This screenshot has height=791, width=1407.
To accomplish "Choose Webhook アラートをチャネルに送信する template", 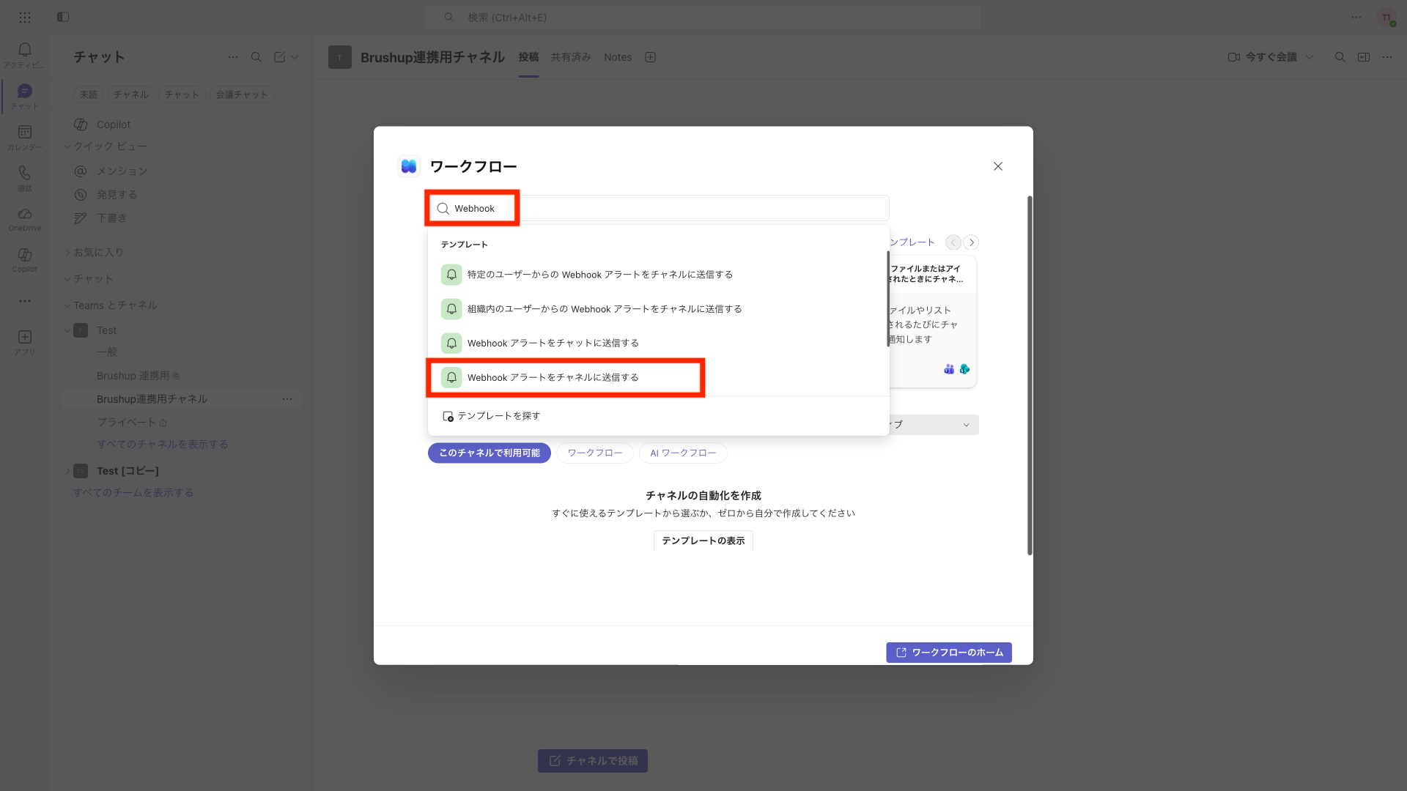I will point(657,378).
